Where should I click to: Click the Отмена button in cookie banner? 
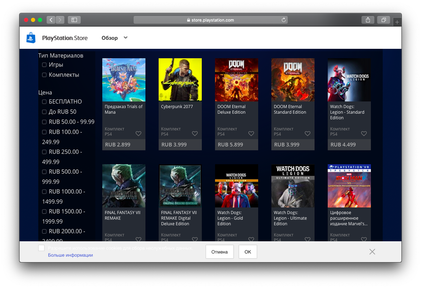[220, 252]
